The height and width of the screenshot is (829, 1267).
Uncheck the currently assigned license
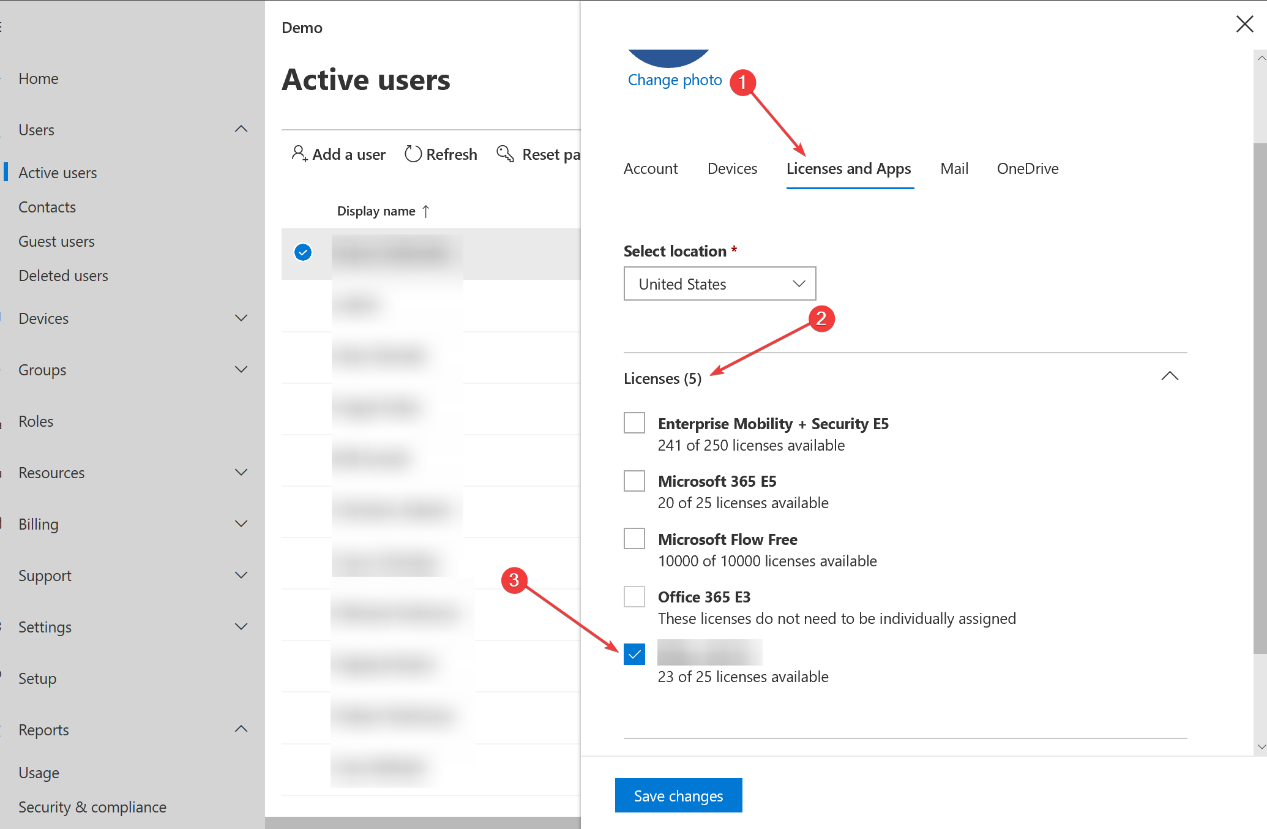pos(634,654)
